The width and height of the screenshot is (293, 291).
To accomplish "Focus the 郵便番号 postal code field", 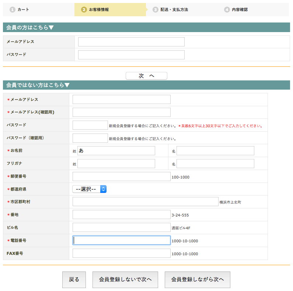I will pos(122,177).
